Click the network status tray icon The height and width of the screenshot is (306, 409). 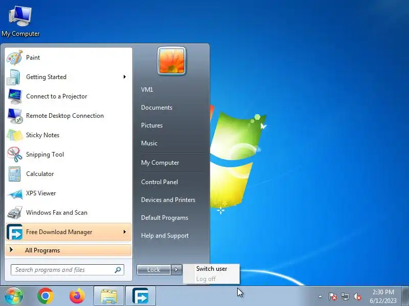coord(345,296)
